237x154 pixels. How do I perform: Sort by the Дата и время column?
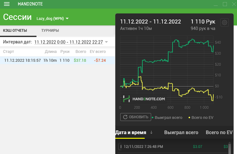pos(131,132)
